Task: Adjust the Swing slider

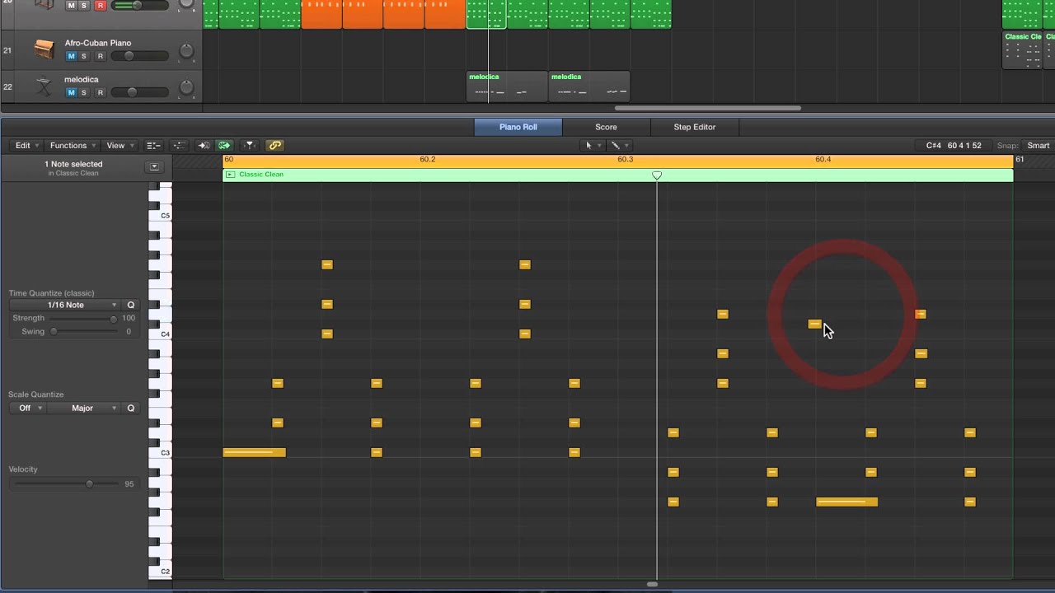Action: (82, 331)
